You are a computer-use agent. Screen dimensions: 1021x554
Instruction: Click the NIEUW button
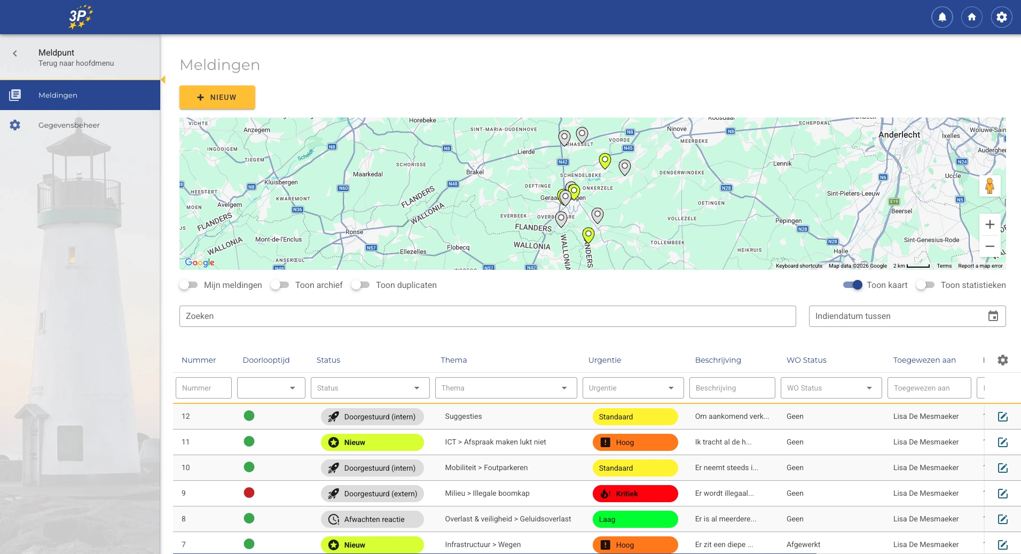coord(217,97)
